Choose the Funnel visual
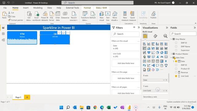This screenshot has height=111, width=197. point(149,52)
